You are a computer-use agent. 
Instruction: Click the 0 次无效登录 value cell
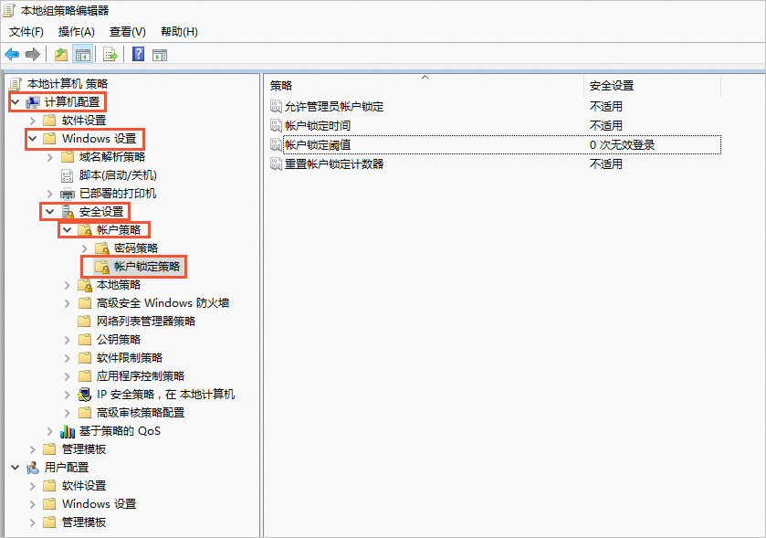pyautogui.click(x=622, y=144)
